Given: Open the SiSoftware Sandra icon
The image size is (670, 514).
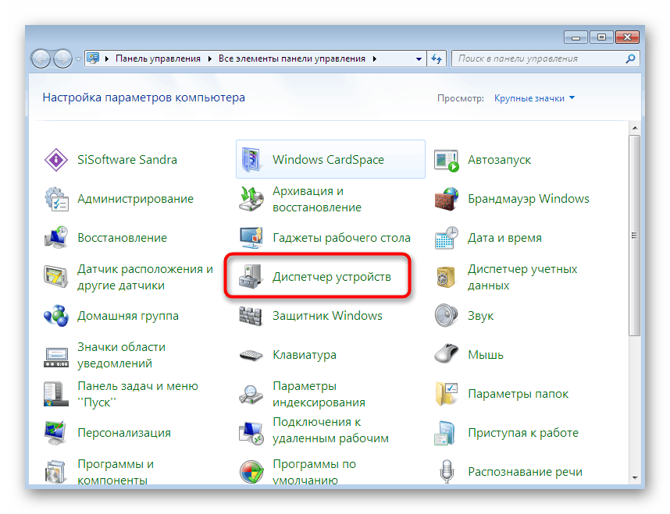Looking at the screenshot, I should [x=56, y=160].
